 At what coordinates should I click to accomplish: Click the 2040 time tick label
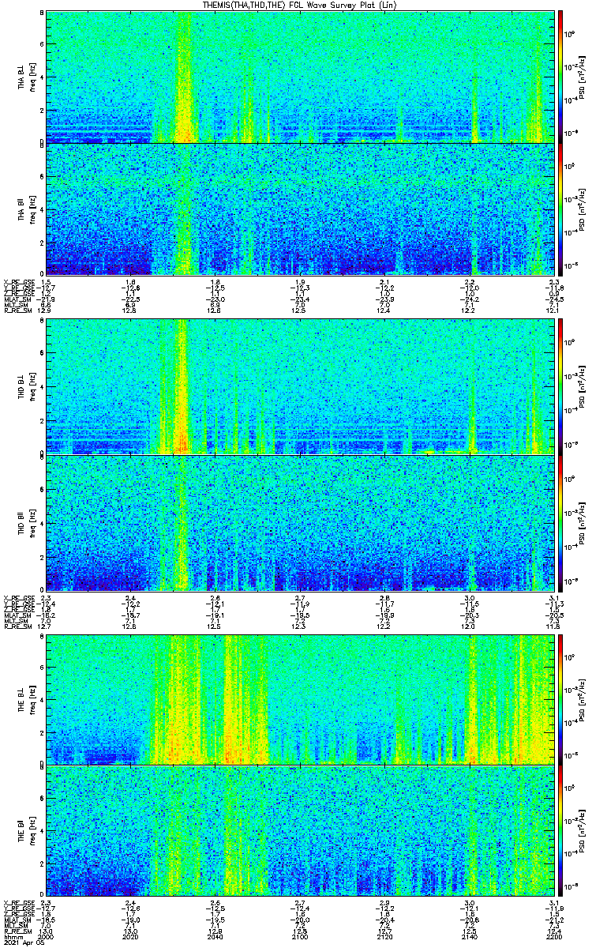tap(215, 937)
